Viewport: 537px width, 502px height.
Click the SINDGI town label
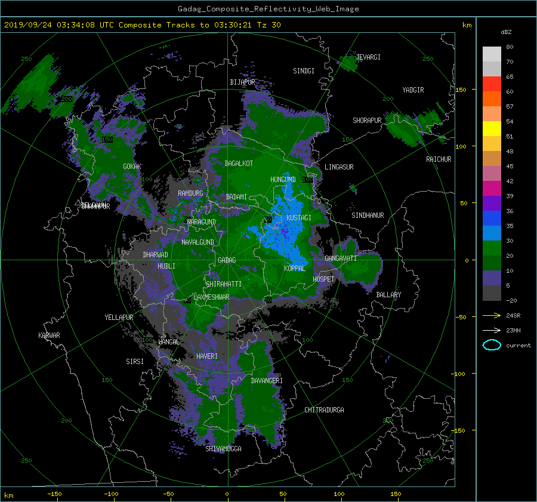pyautogui.click(x=304, y=71)
